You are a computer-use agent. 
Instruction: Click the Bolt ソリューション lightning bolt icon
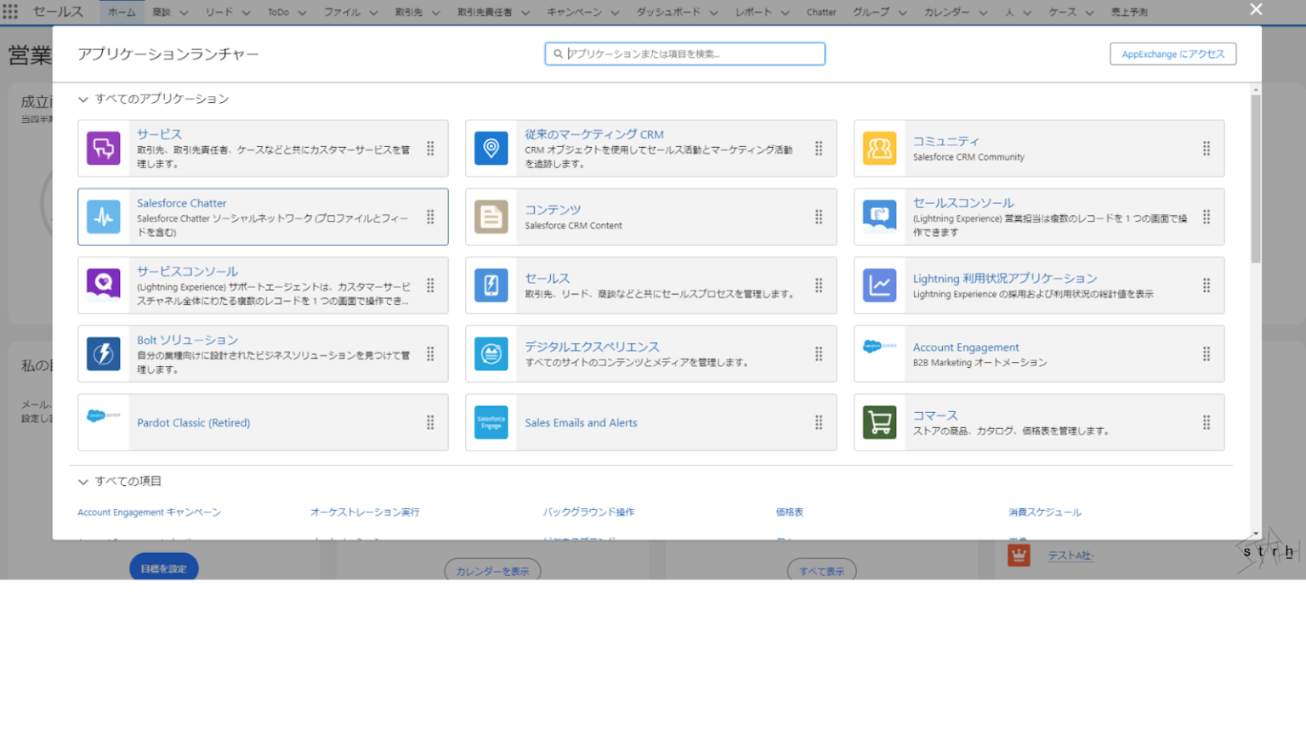point(103,354)
